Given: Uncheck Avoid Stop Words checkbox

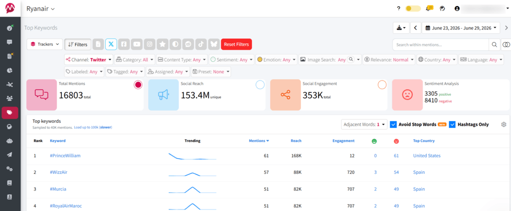Looking at the screenshot, I should pyautogui.click(x=393, y=124).
